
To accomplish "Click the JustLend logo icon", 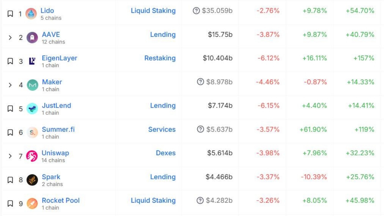I will (x=32, y=109).
